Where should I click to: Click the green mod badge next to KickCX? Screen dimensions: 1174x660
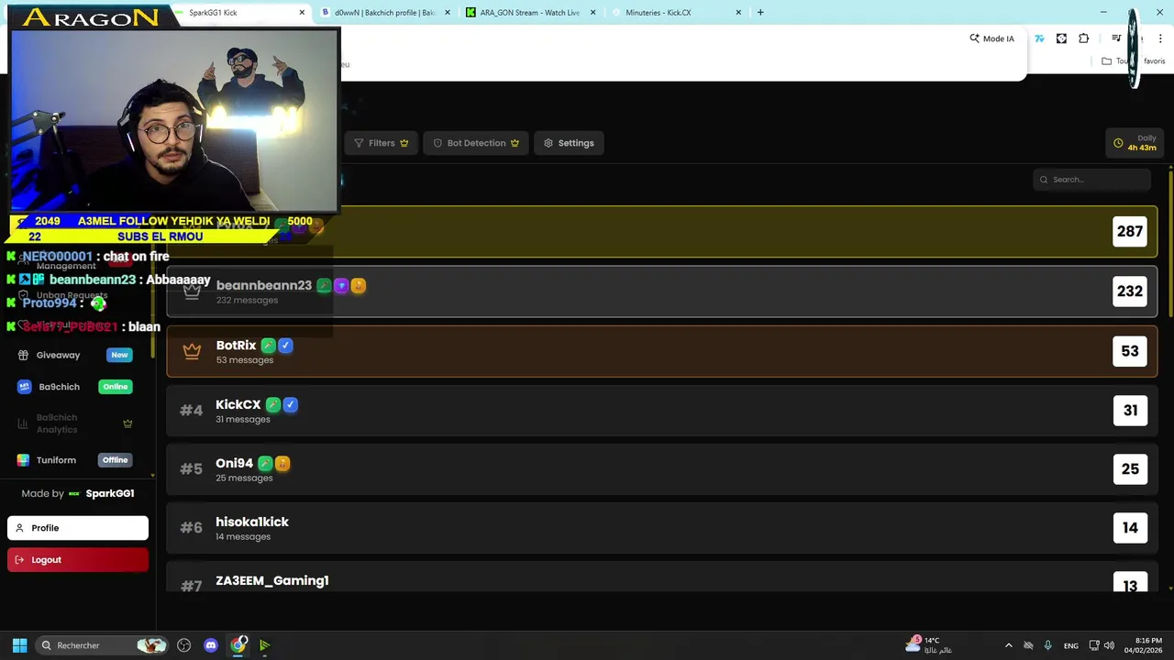pyautogui.click(x=272, y=404)
